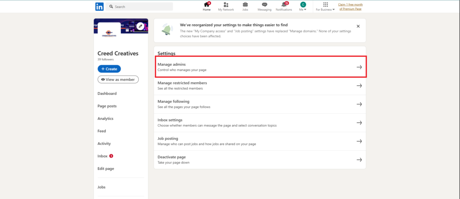Viewport: 460px width, 199px height.
Task: Open Jobs in left sidebar
Action: tap(102, 187)
